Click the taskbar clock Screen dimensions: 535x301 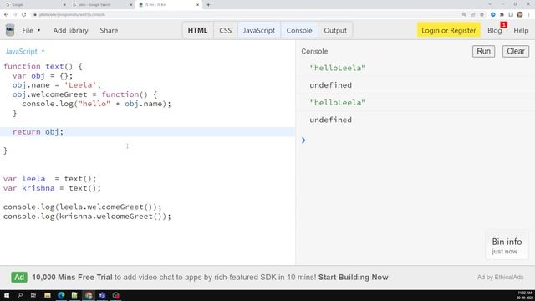[525, 295]
